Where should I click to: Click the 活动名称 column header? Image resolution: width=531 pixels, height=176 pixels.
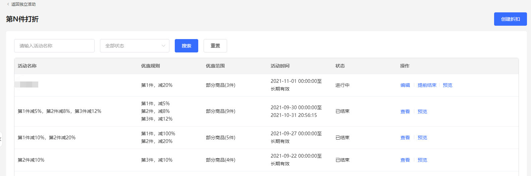pyautogui.click(x=27, y=66)
